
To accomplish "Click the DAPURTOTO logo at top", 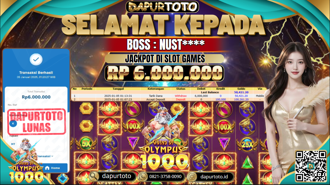I will [162, 7].
